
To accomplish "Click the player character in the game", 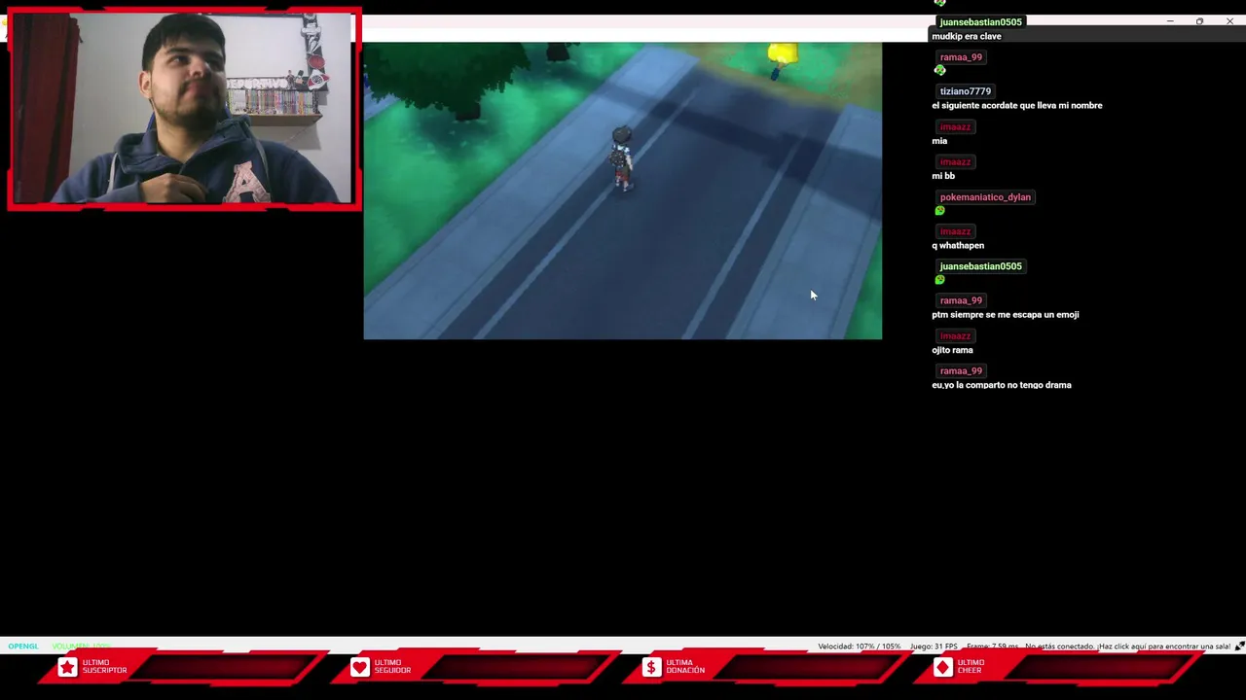I will (621, 158).
